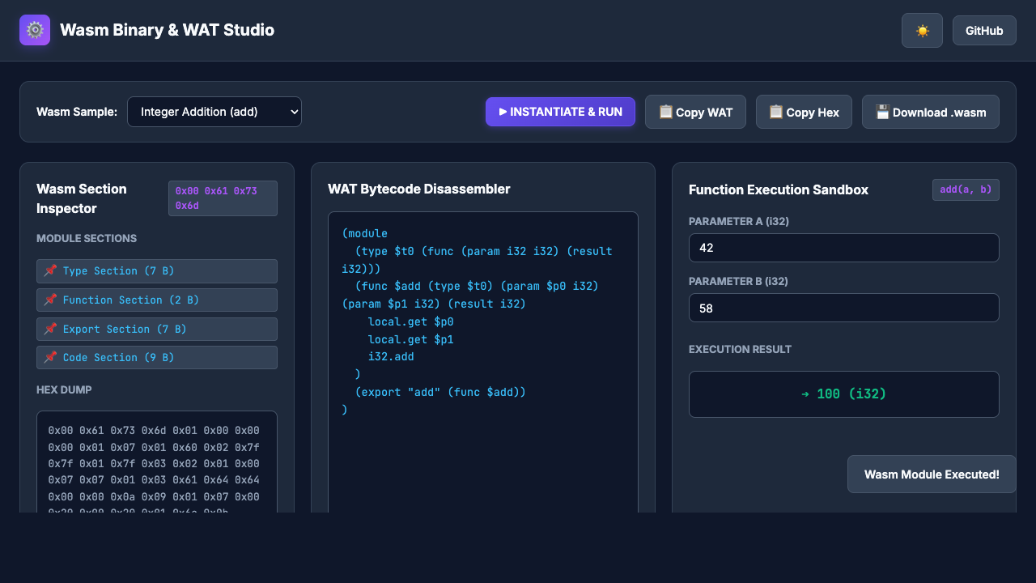The width and height of the screenshot is (1036, 583).
Task: Click pin icon on Function Section
Action: [50, 300]
